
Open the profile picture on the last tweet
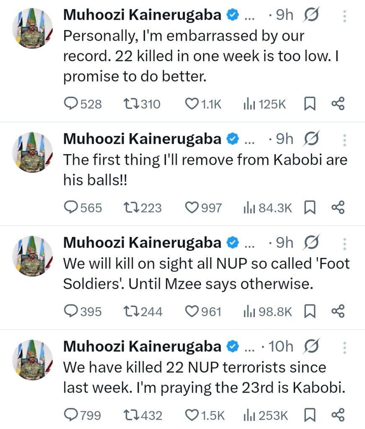tap(32, 359)
